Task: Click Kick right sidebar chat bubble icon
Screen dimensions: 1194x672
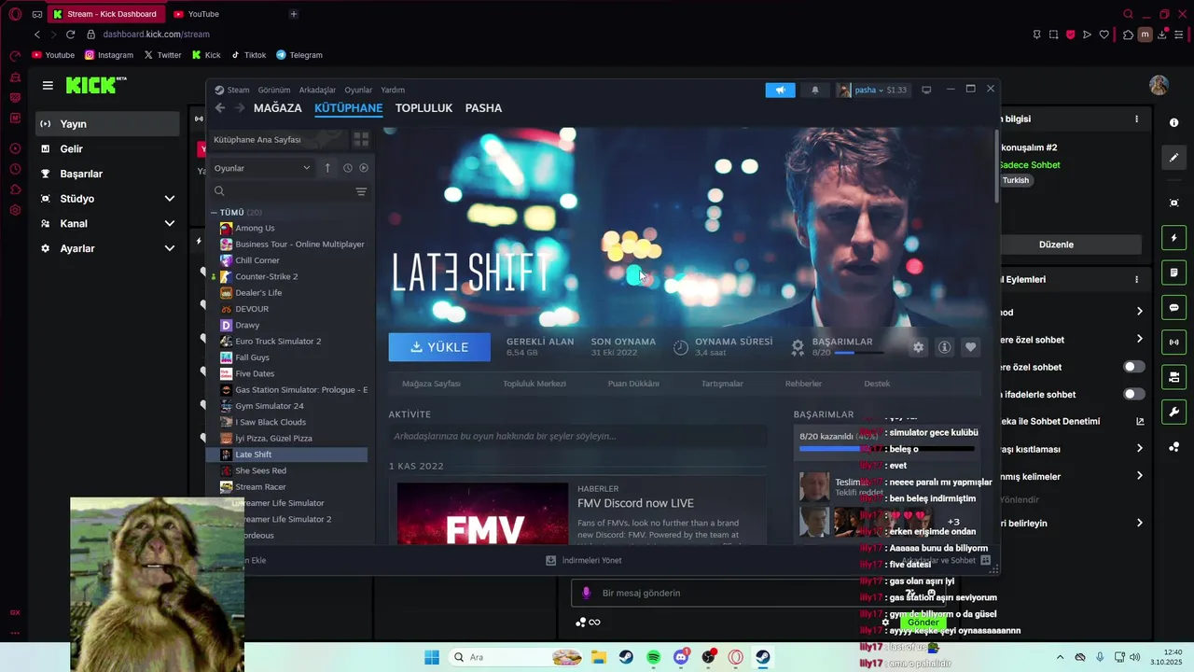Action: (x=1173, y=307)
